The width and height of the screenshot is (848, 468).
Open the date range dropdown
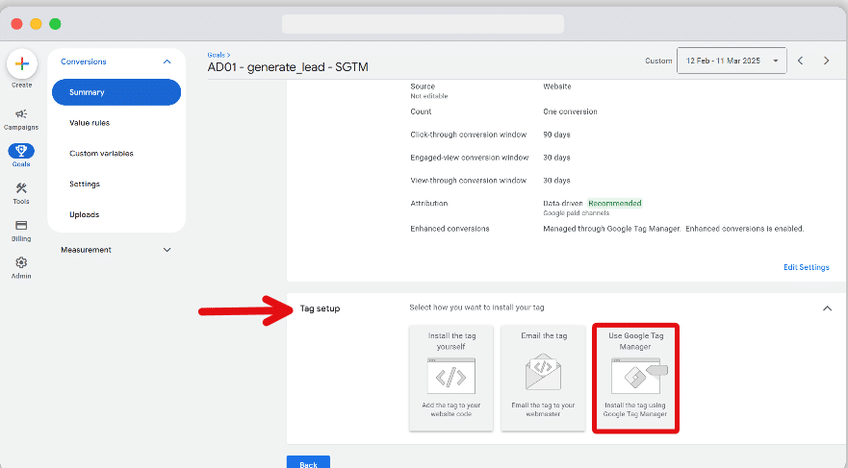click(732, 61)
